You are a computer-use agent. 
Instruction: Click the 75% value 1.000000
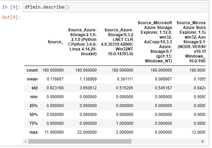124,123
